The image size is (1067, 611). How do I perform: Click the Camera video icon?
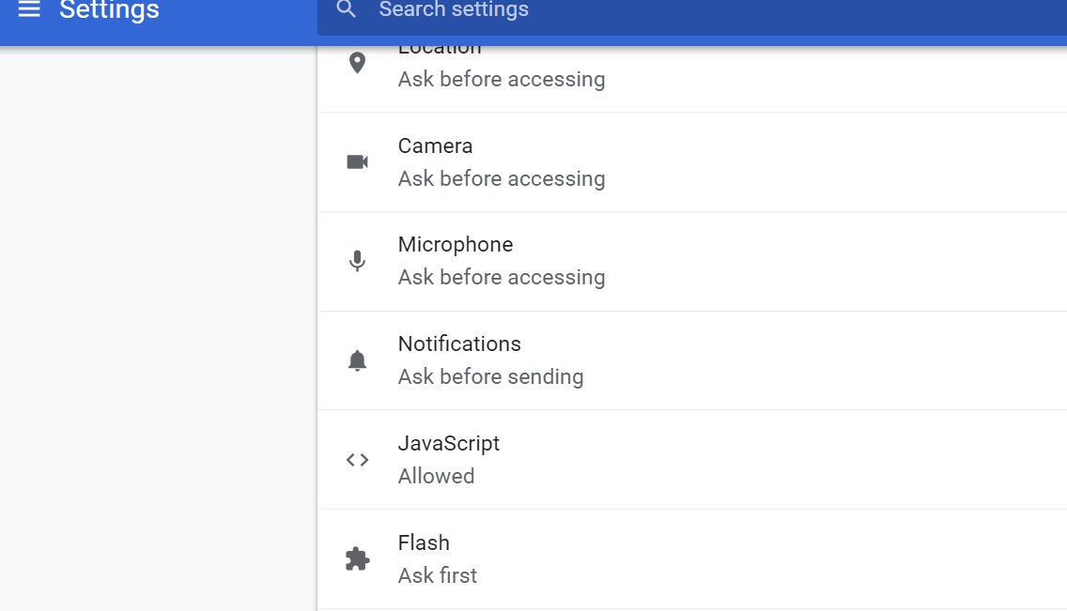[357, 162]
